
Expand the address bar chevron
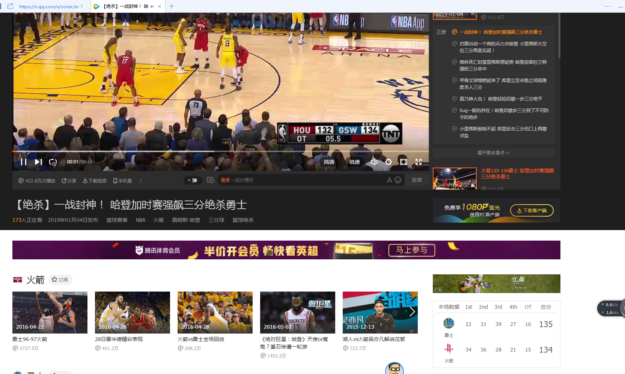point(82,6)
